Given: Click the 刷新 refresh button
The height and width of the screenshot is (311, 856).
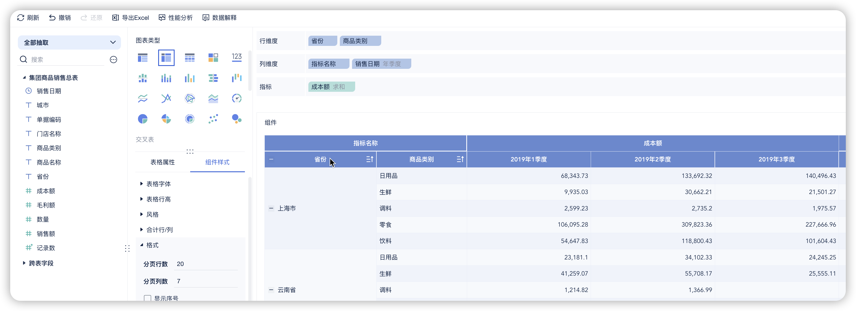Looking at the screenshot, I should pyautogui.click(x=28, y=18).
